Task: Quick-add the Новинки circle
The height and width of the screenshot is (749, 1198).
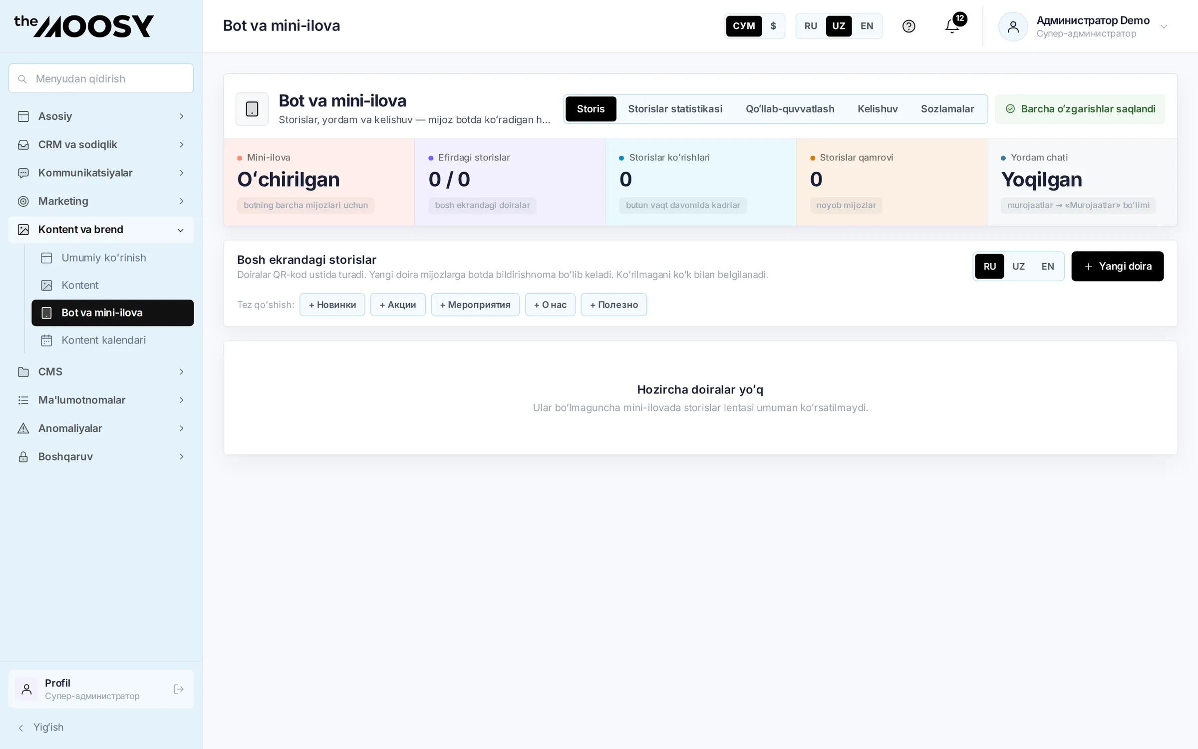Action: pos(332,305)
